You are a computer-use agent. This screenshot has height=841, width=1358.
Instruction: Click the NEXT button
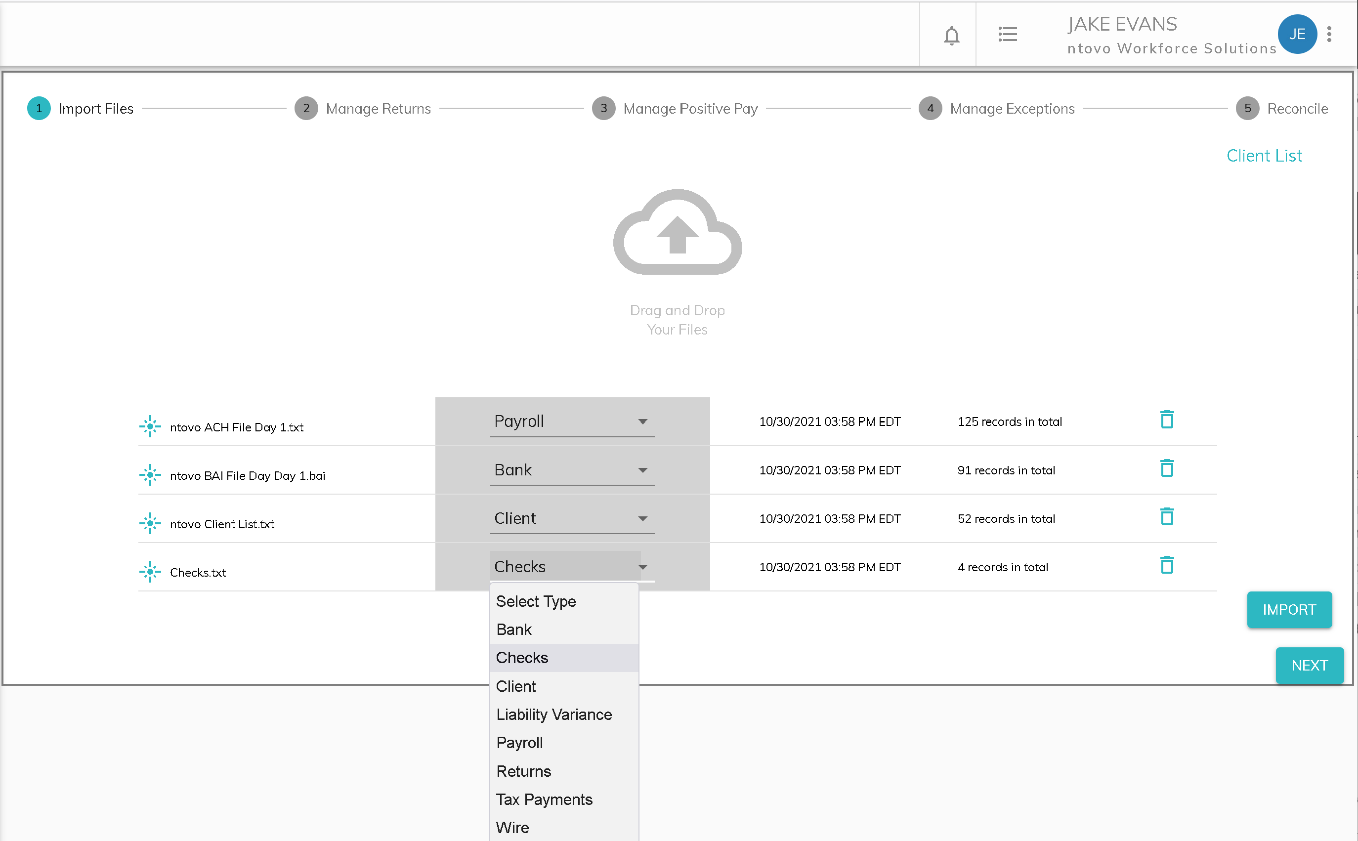coord(1309,665)
